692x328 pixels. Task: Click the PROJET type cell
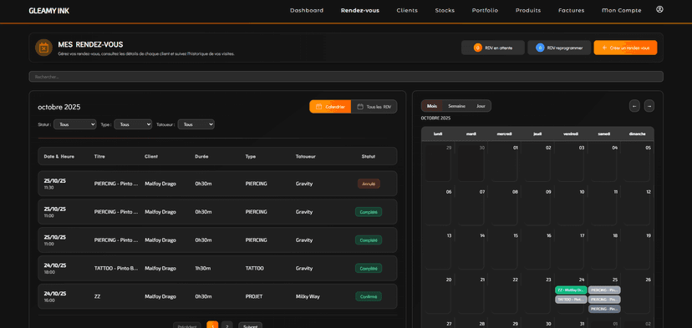pos(254,296)
